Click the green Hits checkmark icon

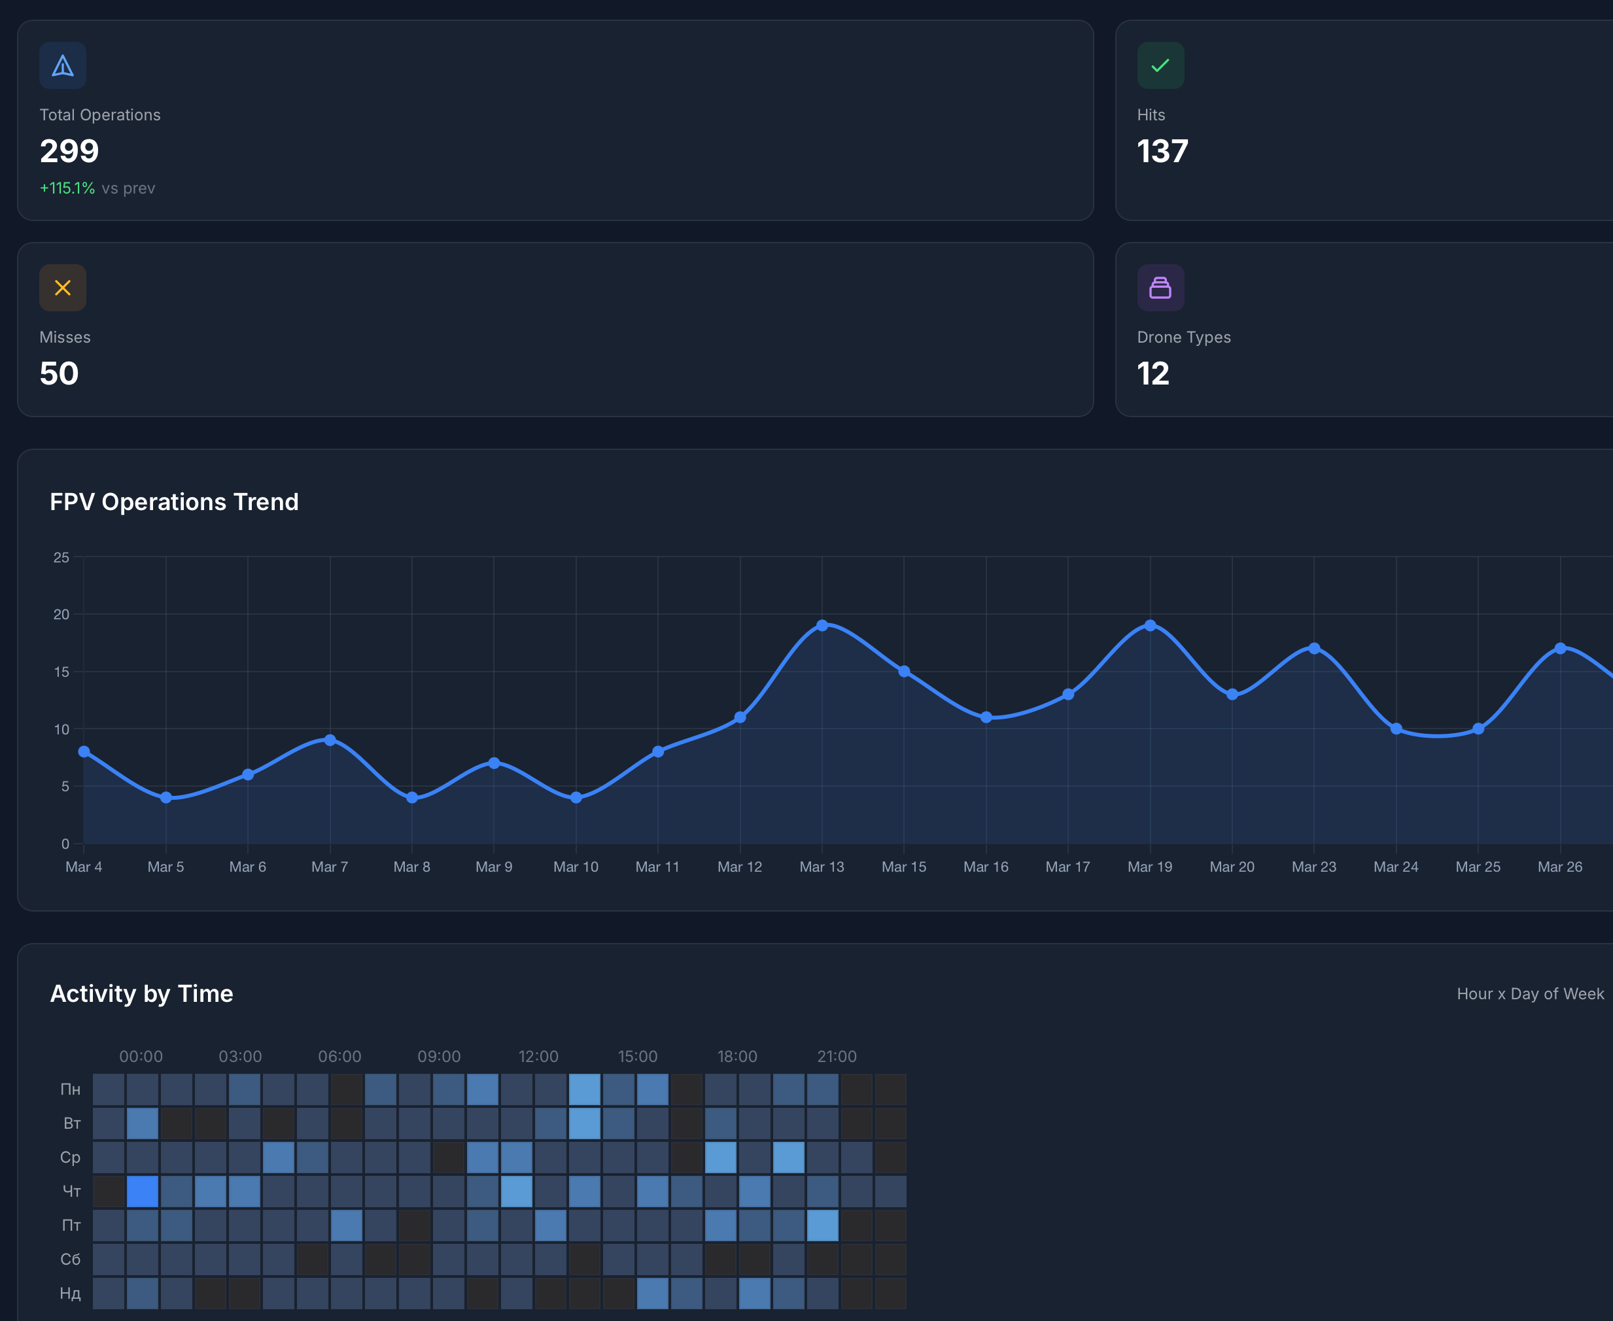click(1160, 65)
